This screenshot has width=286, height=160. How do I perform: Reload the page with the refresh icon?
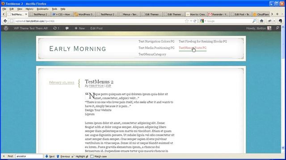[195, 21]
